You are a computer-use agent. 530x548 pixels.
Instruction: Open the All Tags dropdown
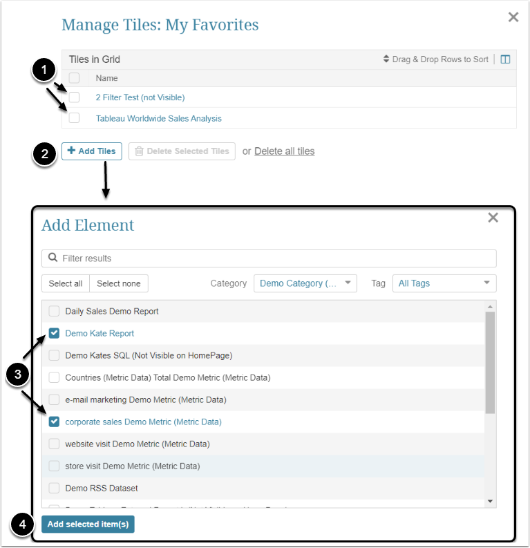click(444, 283)
